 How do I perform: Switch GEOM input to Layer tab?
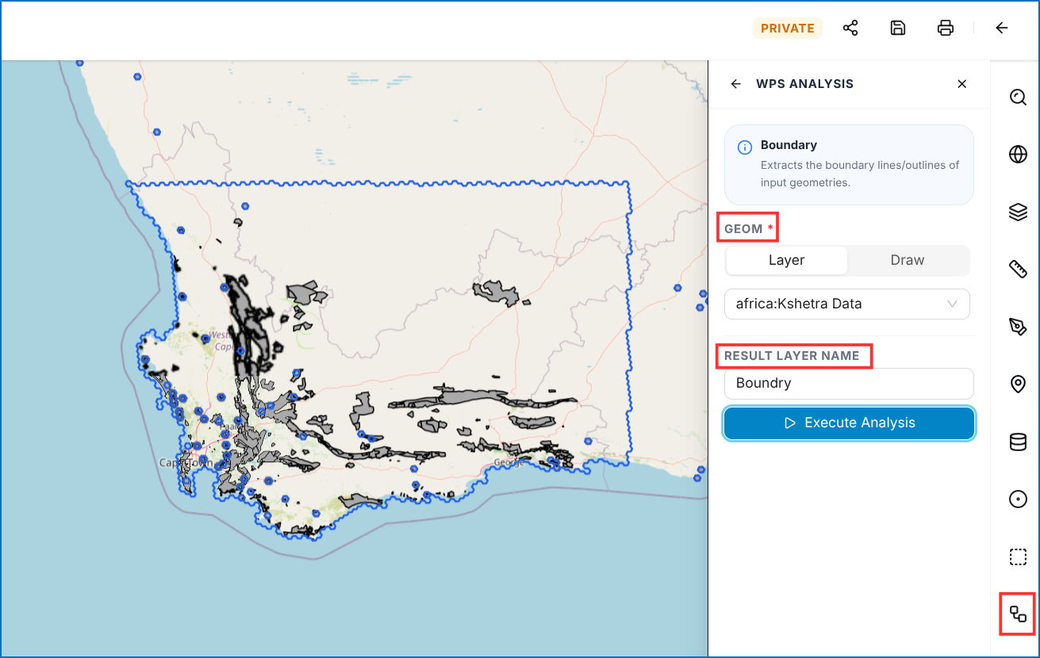[x=786, y=260]
